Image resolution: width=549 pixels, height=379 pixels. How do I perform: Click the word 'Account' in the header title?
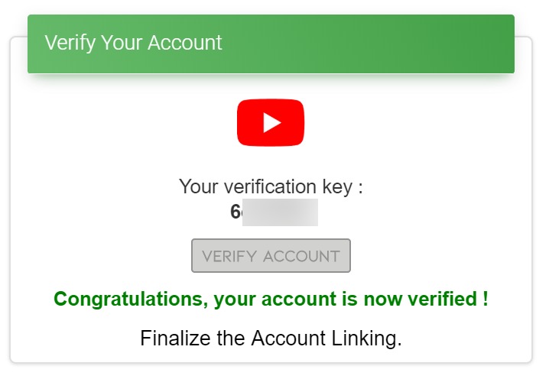[x=185, y=43]
